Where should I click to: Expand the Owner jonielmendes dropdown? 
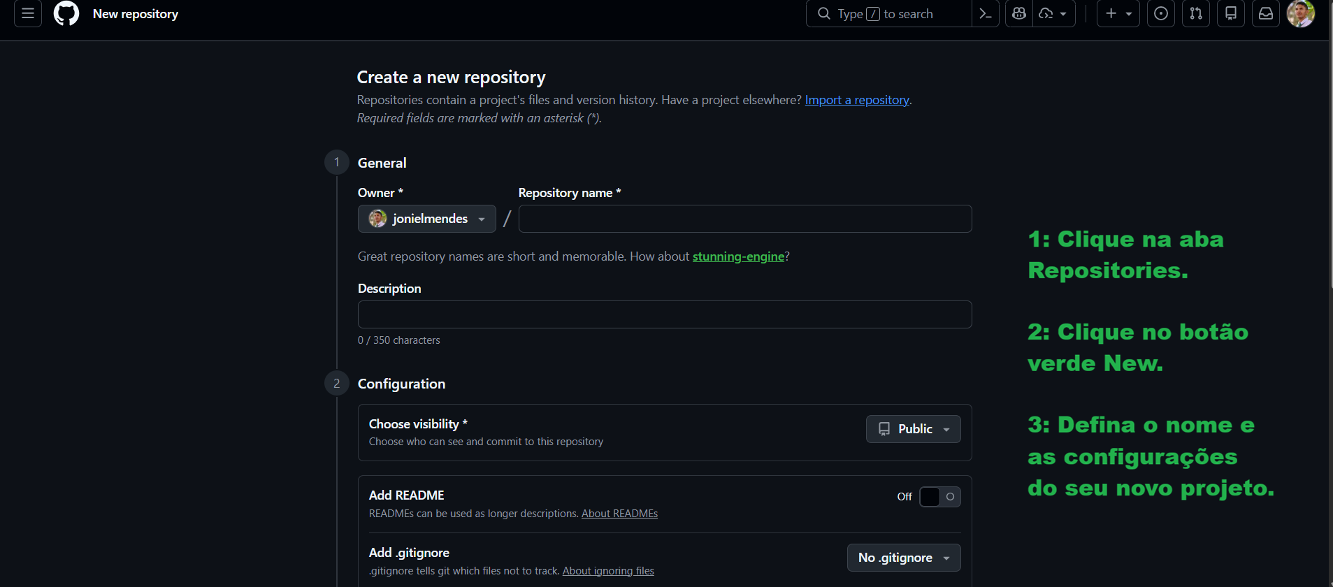(426, 219)
